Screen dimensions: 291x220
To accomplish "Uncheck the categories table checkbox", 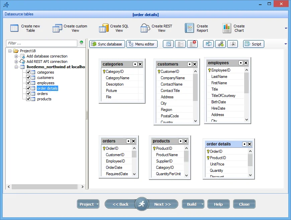I will (28, 72).
